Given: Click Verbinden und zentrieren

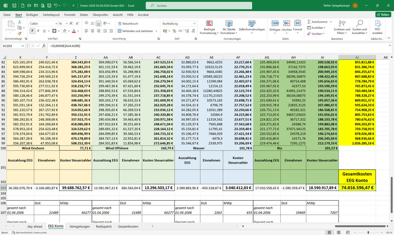Looking at the screenshot, I should 135,31.
